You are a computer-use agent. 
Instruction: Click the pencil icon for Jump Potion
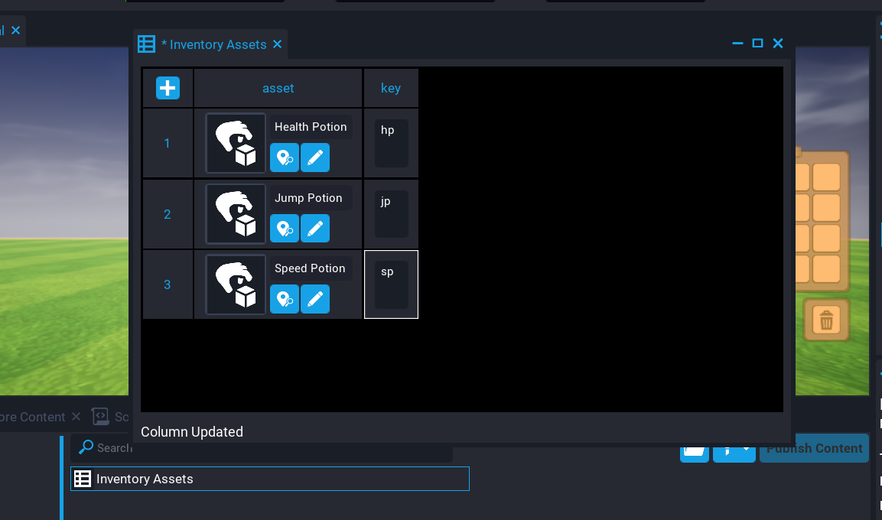tap(315, 228)
